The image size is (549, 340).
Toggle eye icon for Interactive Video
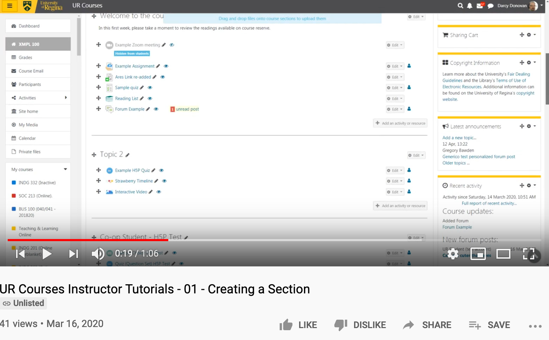coord(159,192)
